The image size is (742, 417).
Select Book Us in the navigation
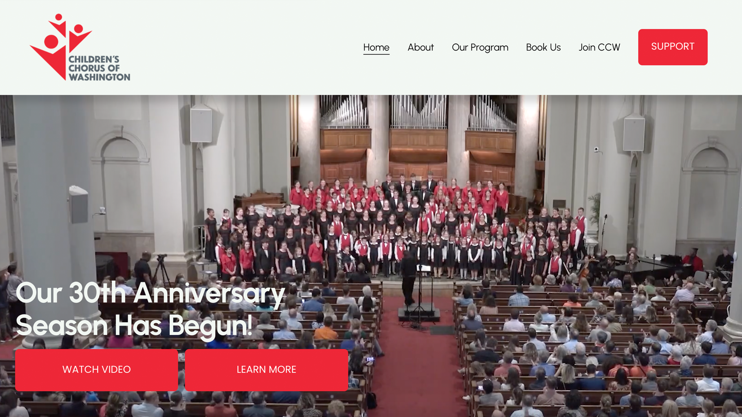point(543,47)
